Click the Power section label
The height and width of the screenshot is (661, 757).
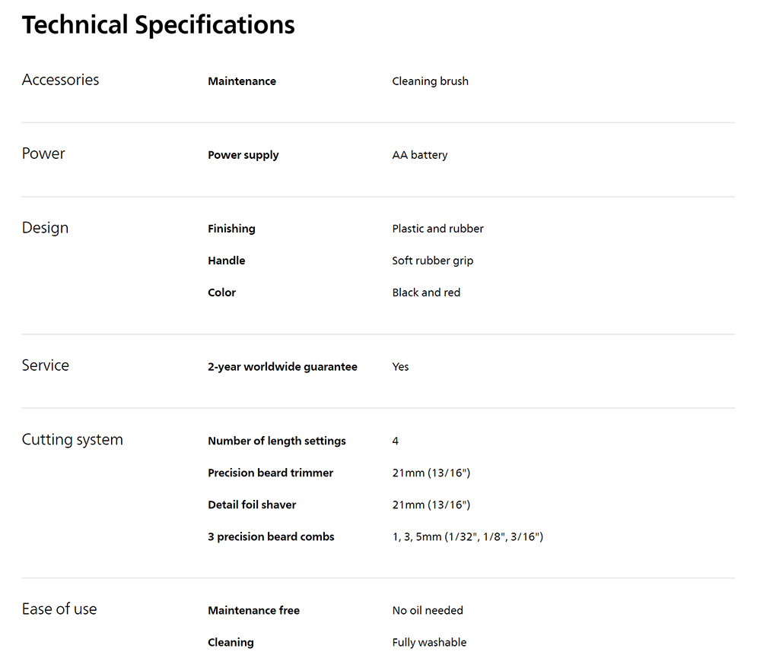(x=43, y=153)
